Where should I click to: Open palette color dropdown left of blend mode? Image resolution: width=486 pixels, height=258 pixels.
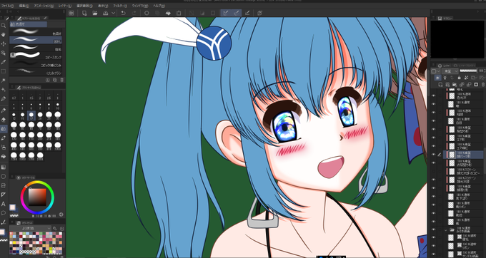[x=435, y=71]
